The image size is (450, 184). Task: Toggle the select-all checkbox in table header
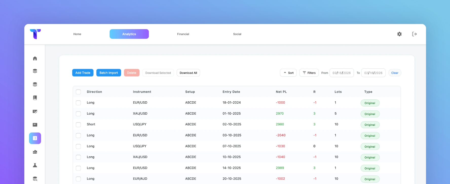click(x=79, y=92)
